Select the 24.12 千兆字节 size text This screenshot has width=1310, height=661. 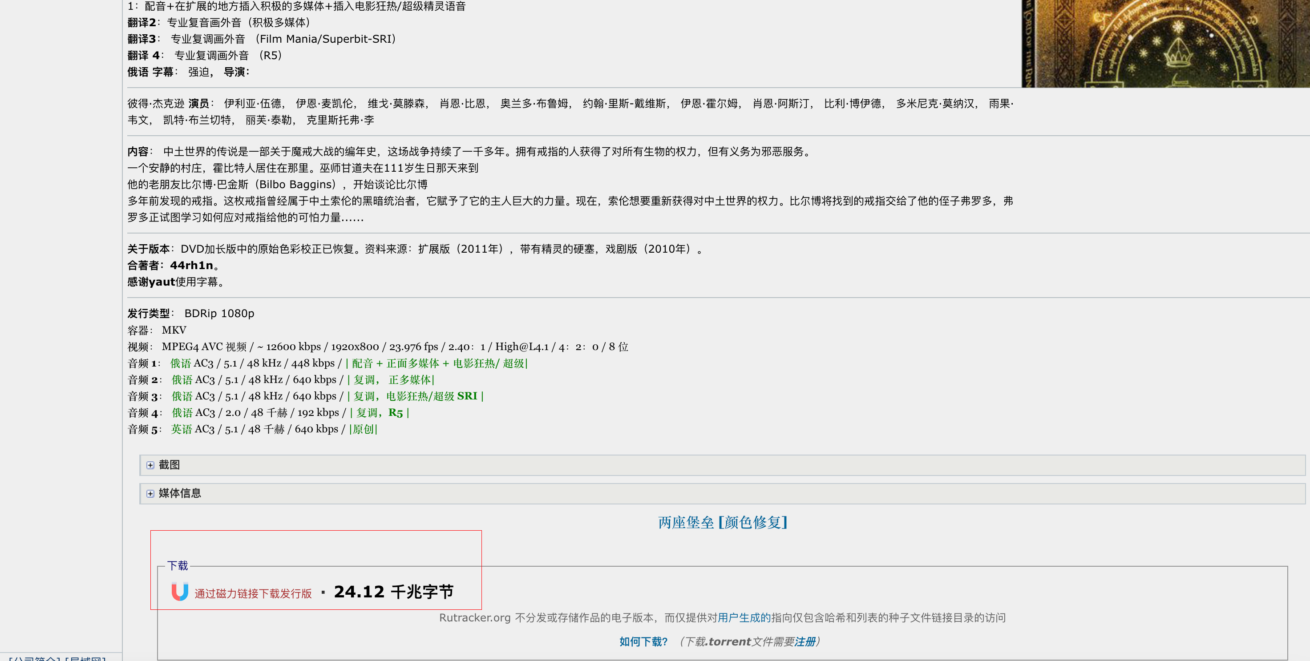click(393, 592)
